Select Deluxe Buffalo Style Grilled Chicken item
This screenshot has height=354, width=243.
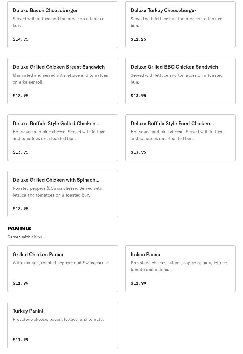point(63,138)
